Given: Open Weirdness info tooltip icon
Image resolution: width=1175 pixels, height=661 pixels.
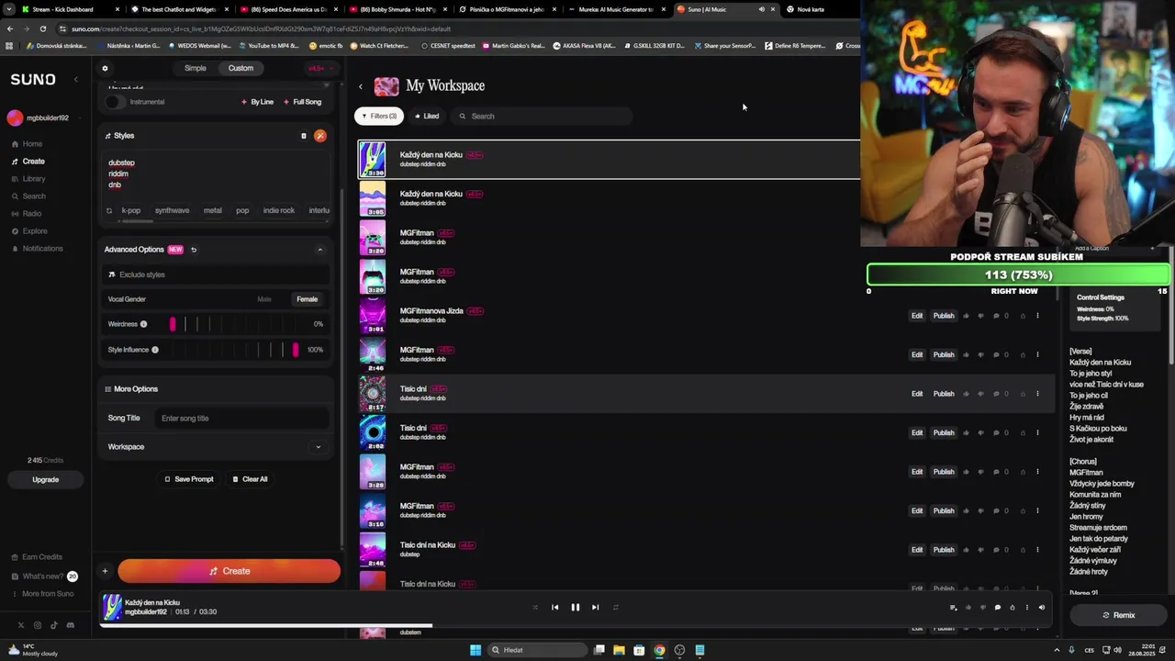Looking at the screenshot, I should (x=143, y=324).
